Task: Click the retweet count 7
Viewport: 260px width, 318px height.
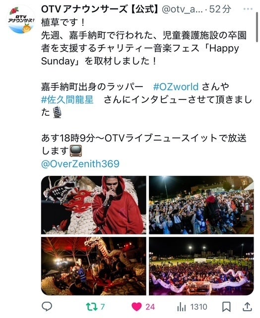Action: pos(103,307)
